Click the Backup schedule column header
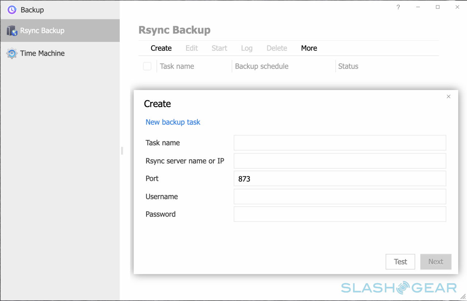 point(262,66)
